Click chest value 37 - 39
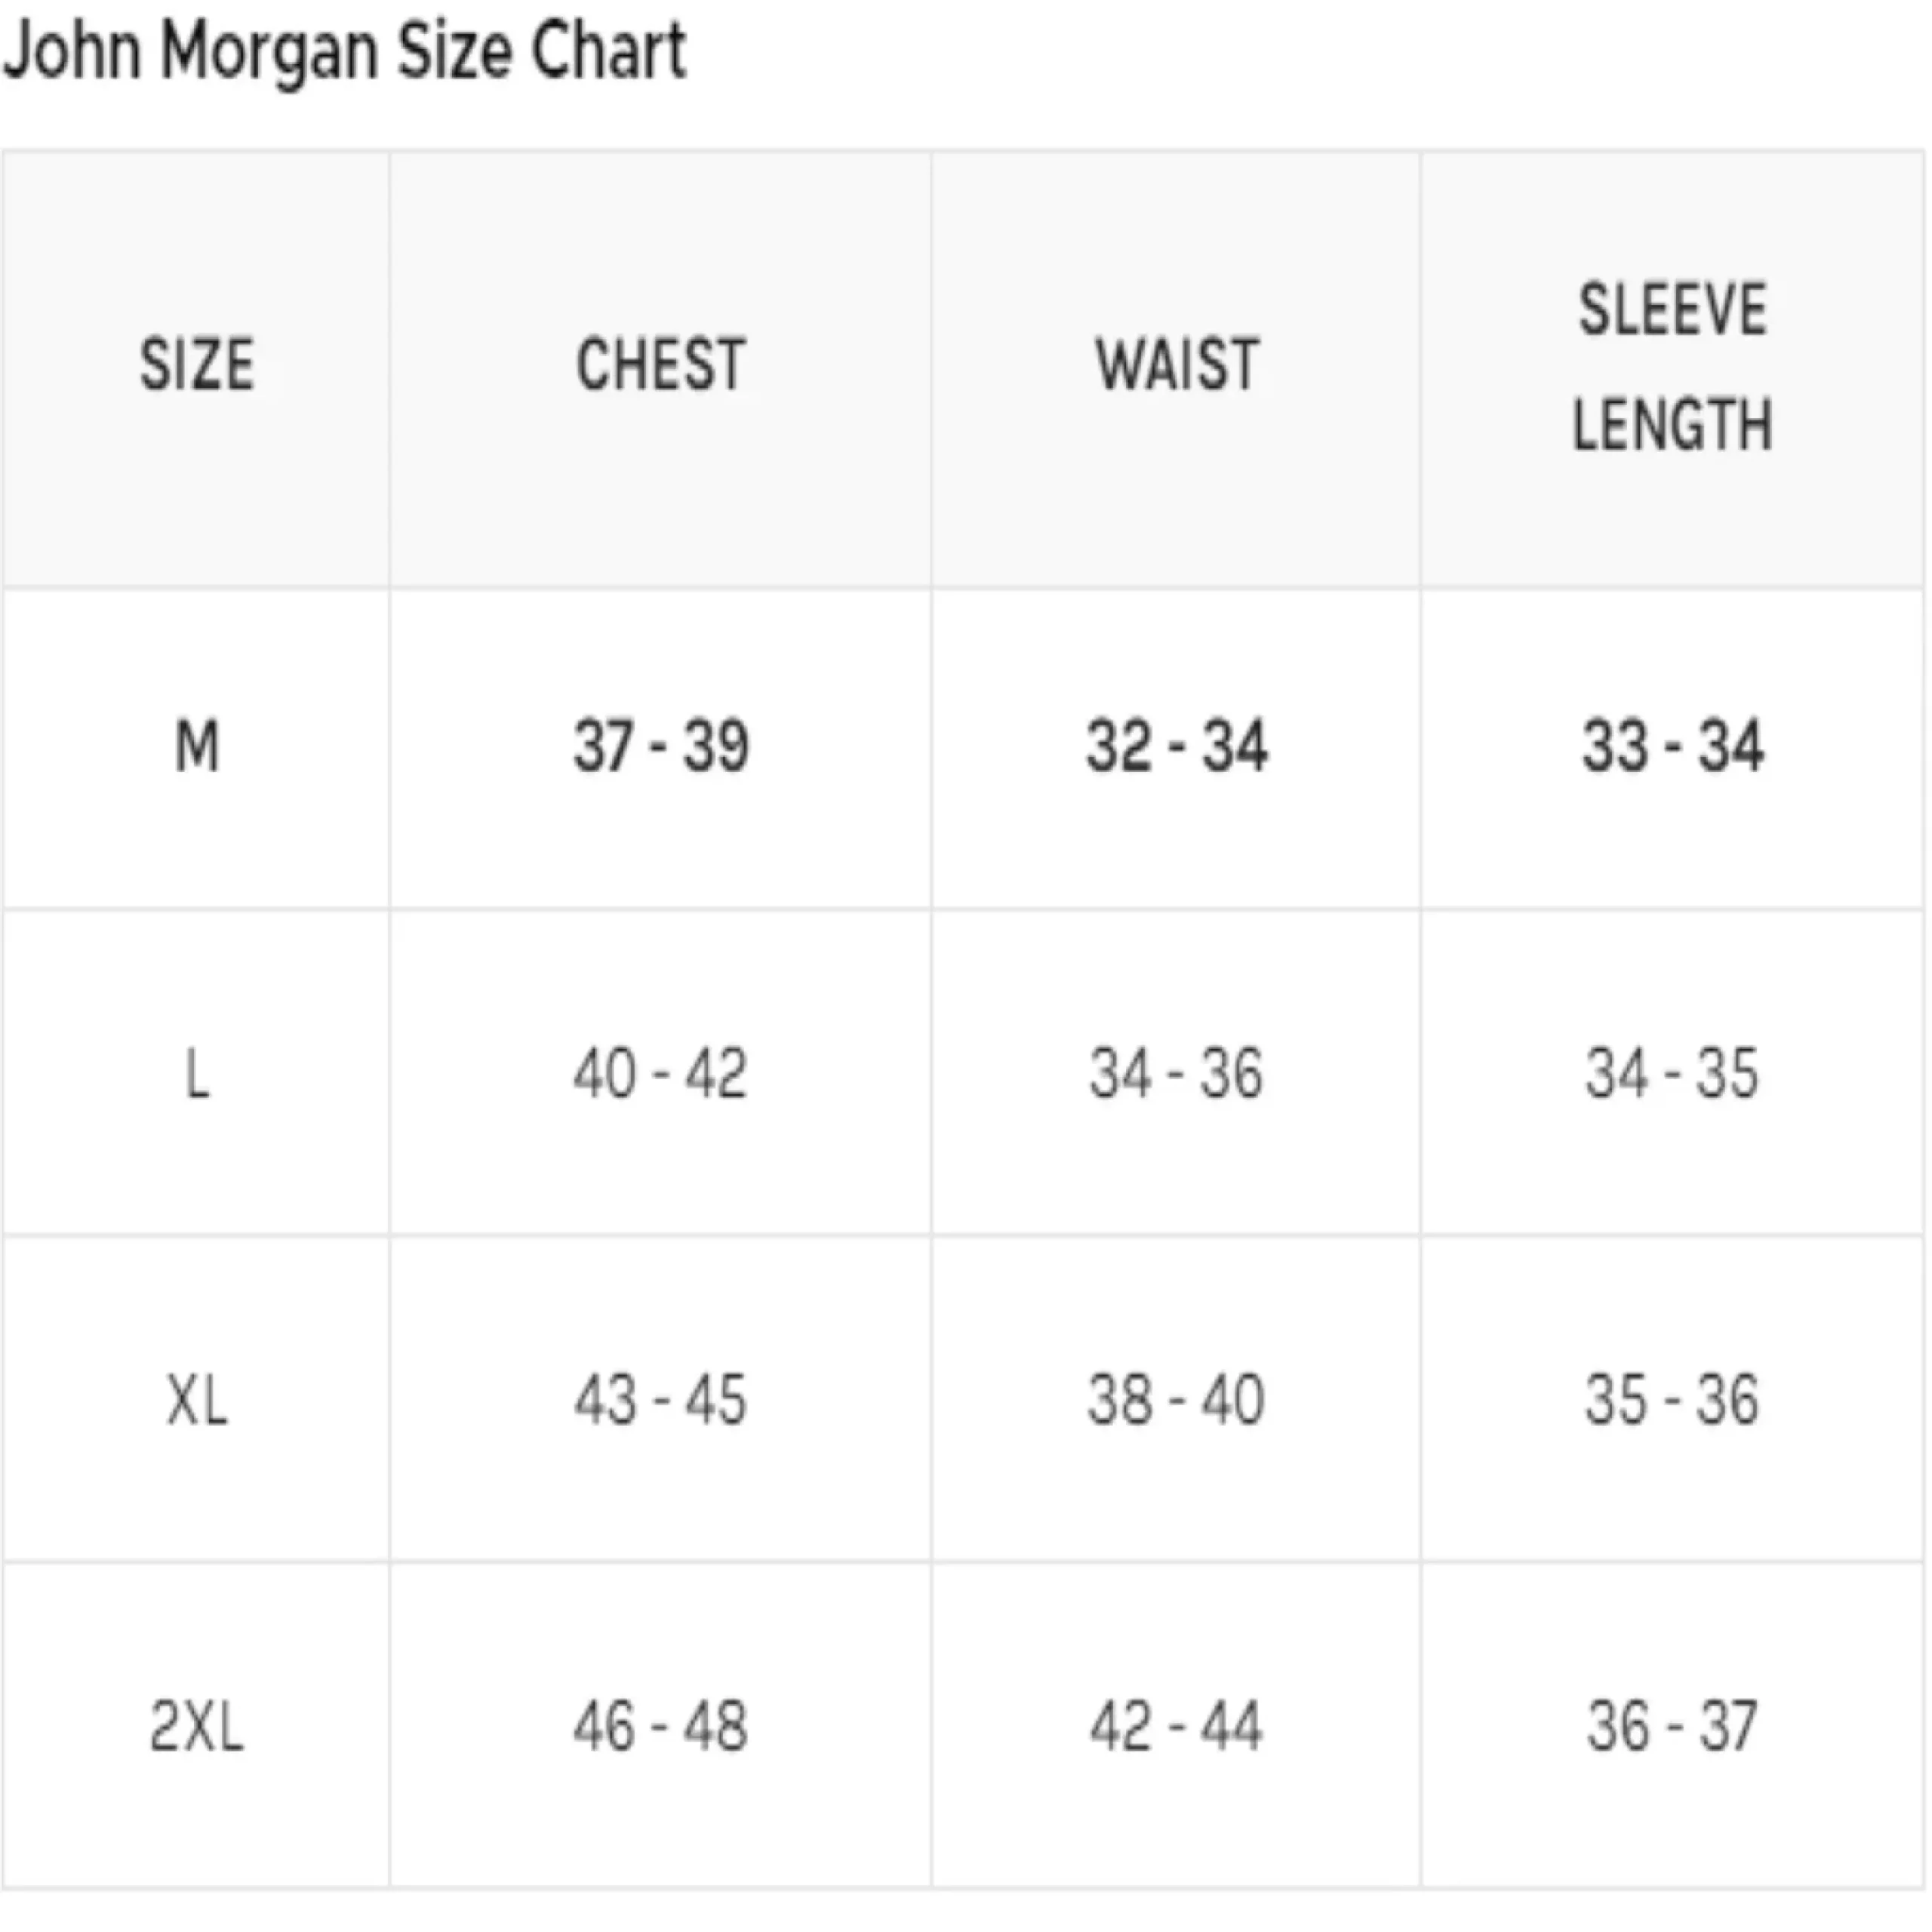Image resolution: width=1932 pixels, height=1932 pixels. [660, 747]
